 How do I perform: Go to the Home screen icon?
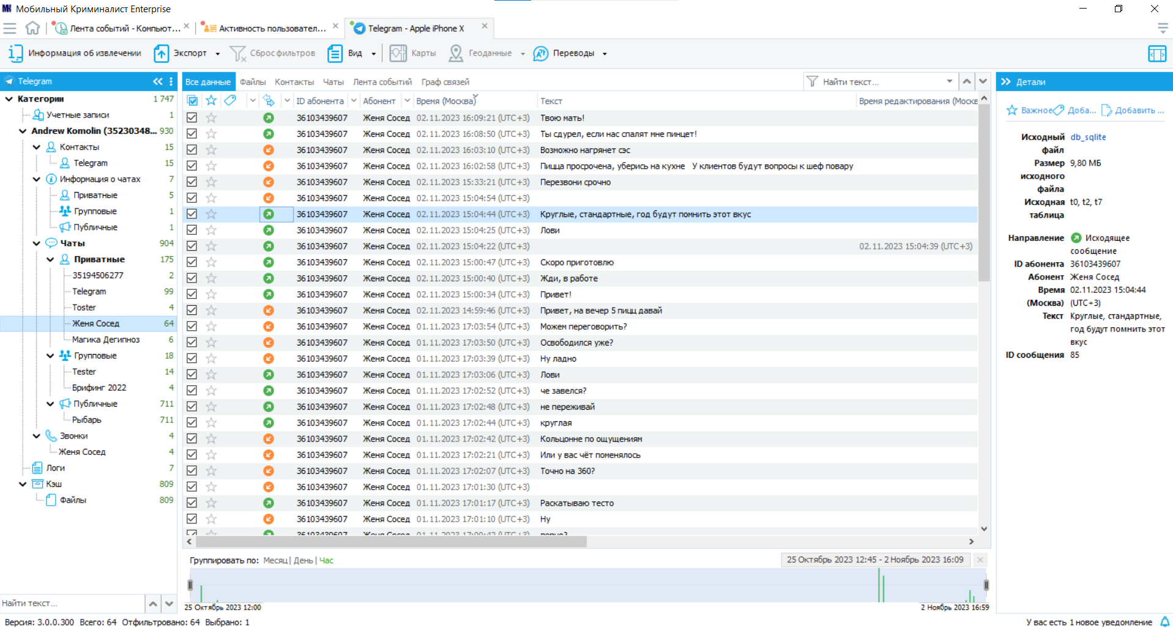(x=32, y=28)
